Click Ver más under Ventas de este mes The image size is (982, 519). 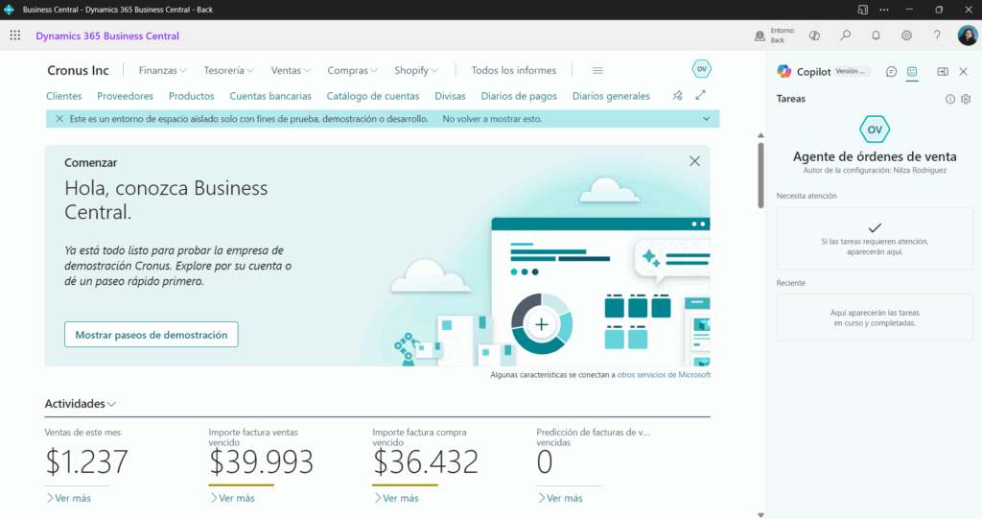(68, 498)
